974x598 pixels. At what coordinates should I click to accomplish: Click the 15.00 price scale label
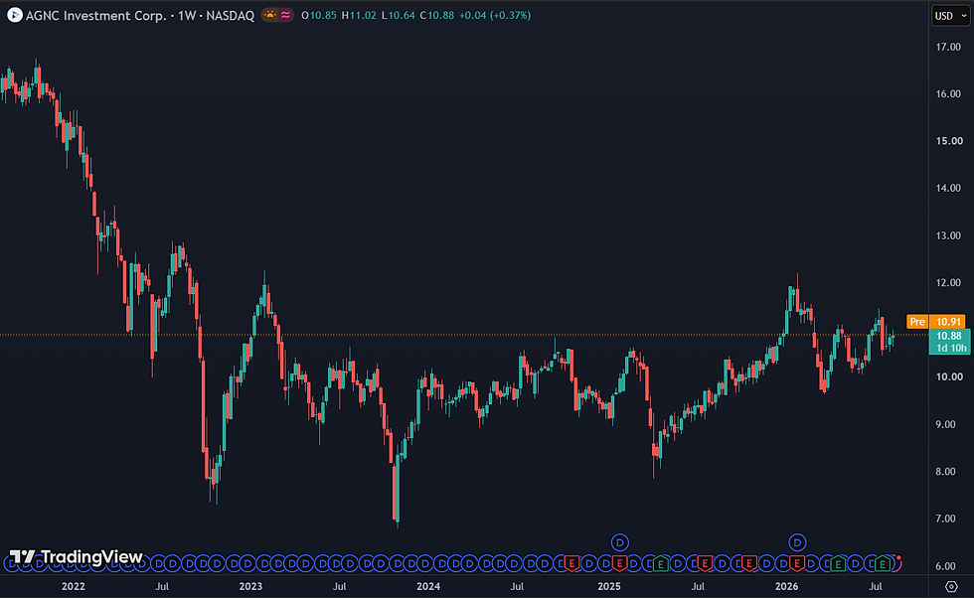tap(948, 141)
